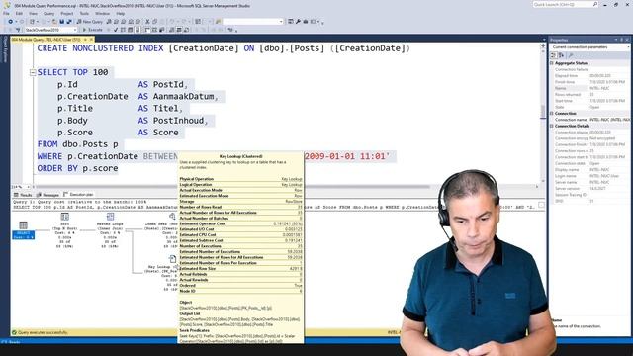Click the Parse query checkmark icon
This screenshot has height=356, width=633.
click(116, 30)
